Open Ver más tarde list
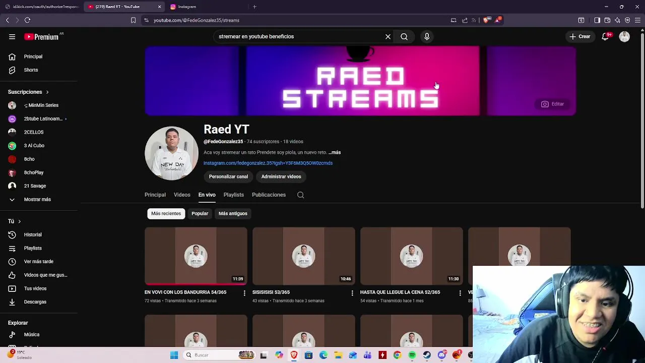Image resolution: width=645 pixels, height=363 pixels. pyautogui.click(x=38, y=262)
